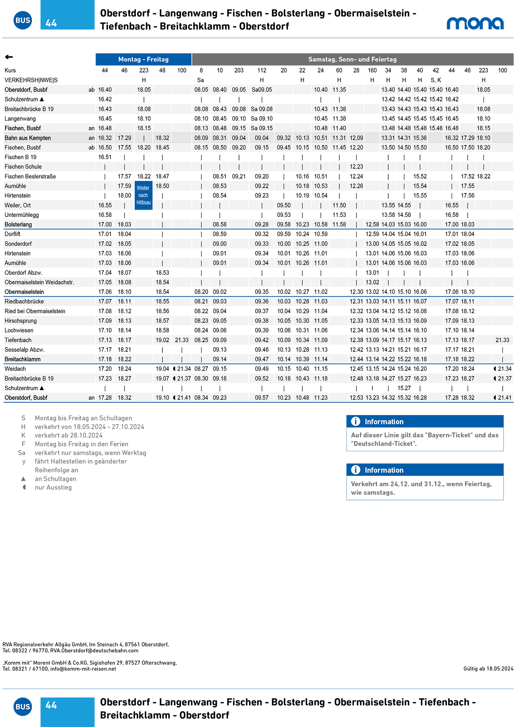Click the '09,21' time at Fischen Beslerstraße

[239, 176]
